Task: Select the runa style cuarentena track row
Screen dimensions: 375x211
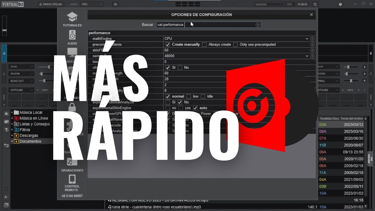Action: (x=234, y=207)
